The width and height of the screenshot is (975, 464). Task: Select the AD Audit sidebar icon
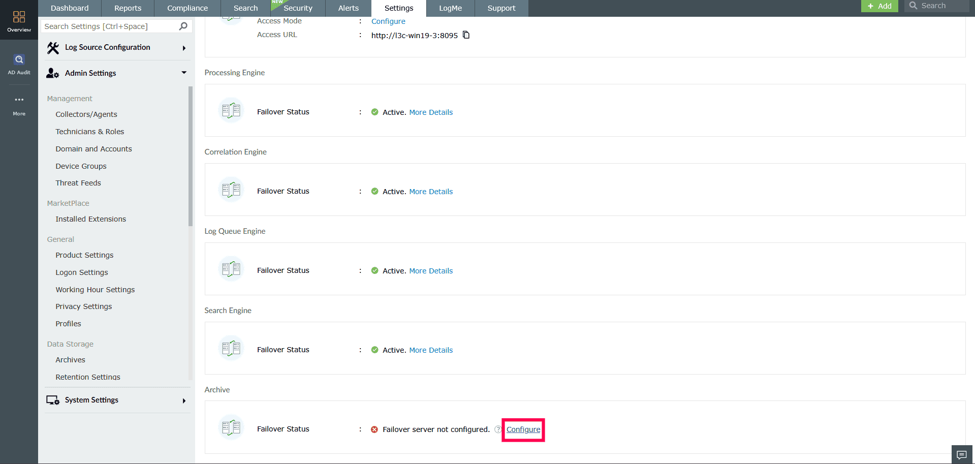[x=19, y=59]
